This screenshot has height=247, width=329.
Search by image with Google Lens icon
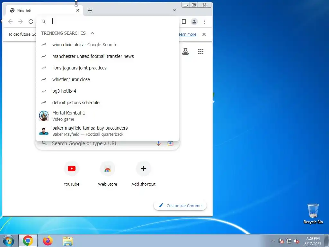pos(170,143)
